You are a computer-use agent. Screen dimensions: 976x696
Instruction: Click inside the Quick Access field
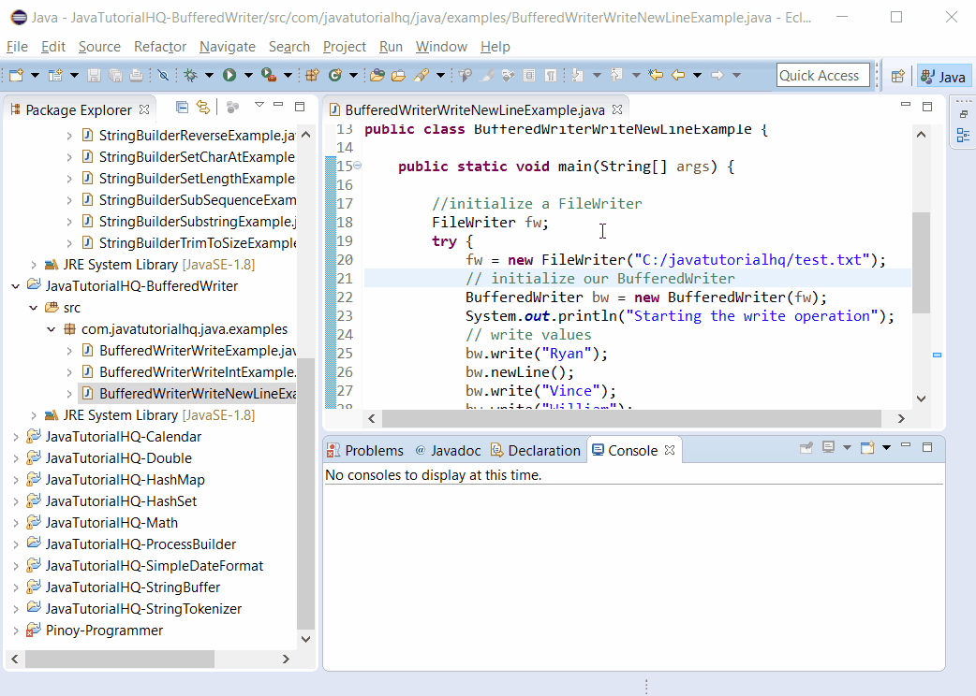822,75
